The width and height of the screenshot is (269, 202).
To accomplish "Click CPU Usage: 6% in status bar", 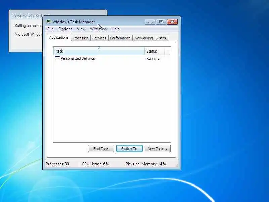I will click(95, 164).
